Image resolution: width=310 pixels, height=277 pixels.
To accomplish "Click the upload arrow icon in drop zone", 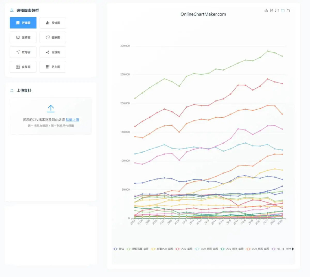I will point(51,109).
